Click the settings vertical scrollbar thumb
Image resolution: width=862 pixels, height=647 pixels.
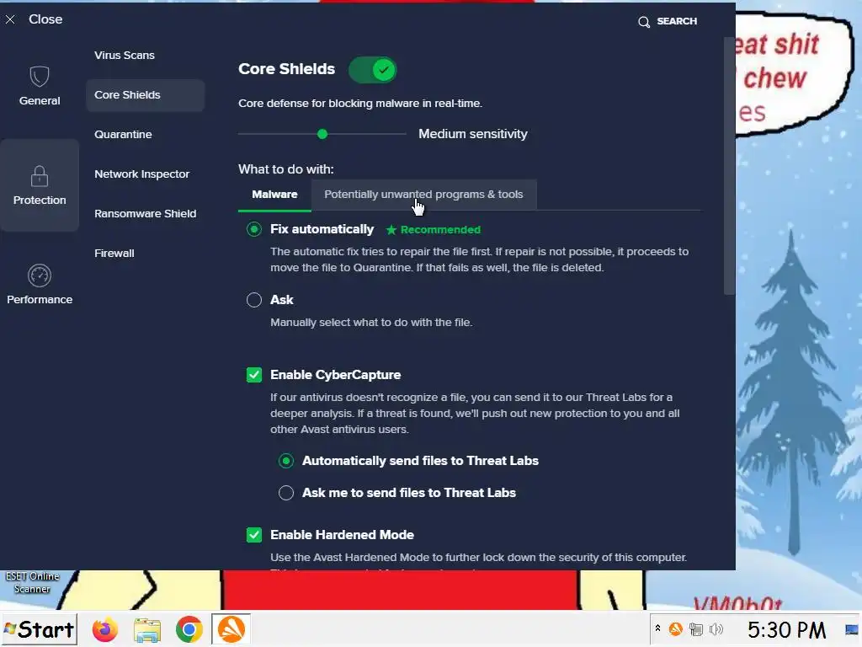tap(729, 165)
